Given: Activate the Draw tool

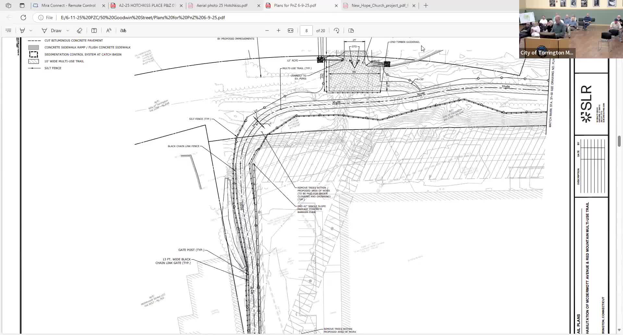Looking at the screenshot, I should [52, 31].
